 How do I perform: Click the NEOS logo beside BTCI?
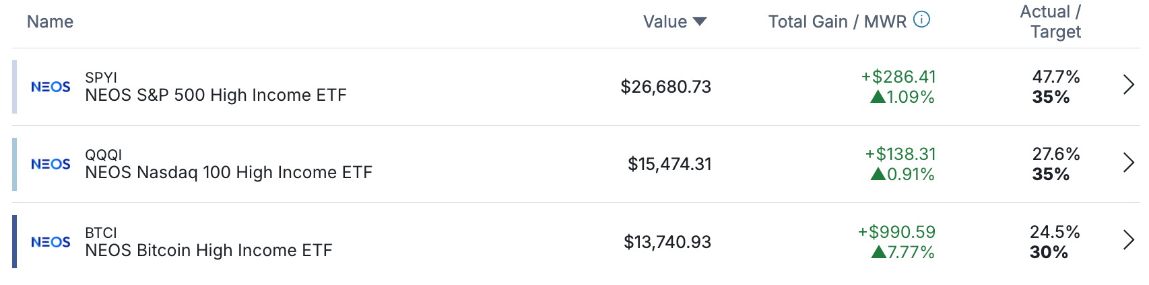[x=51, y=242]
